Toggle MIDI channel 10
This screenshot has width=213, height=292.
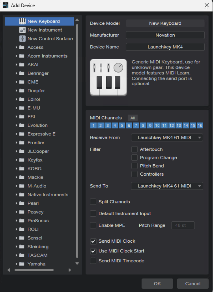point(157,125)
